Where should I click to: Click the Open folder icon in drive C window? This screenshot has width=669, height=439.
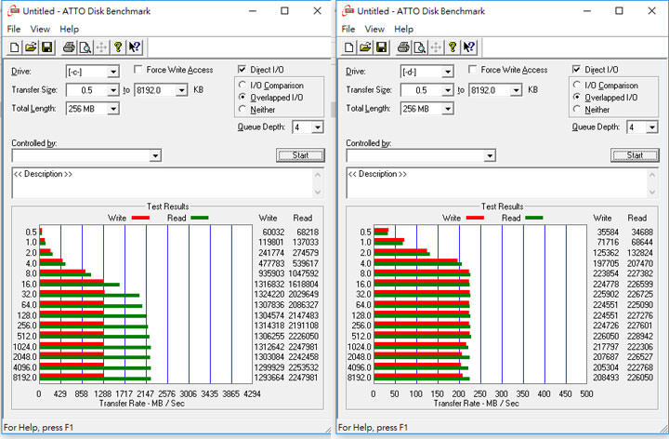(x=31, y=47)
